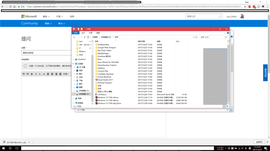Click Explorer's back arrow
The height and width of the screenshot is (151, 270).
point(74,37)
